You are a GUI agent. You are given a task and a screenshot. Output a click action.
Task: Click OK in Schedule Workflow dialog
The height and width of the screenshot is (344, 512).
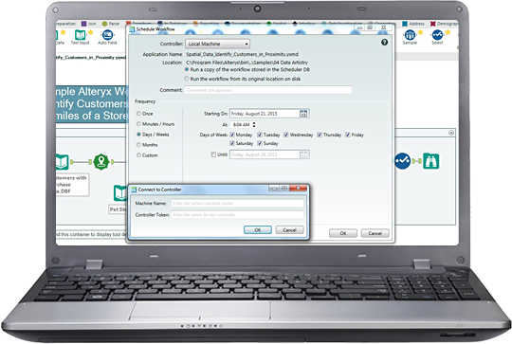(343, 233)
